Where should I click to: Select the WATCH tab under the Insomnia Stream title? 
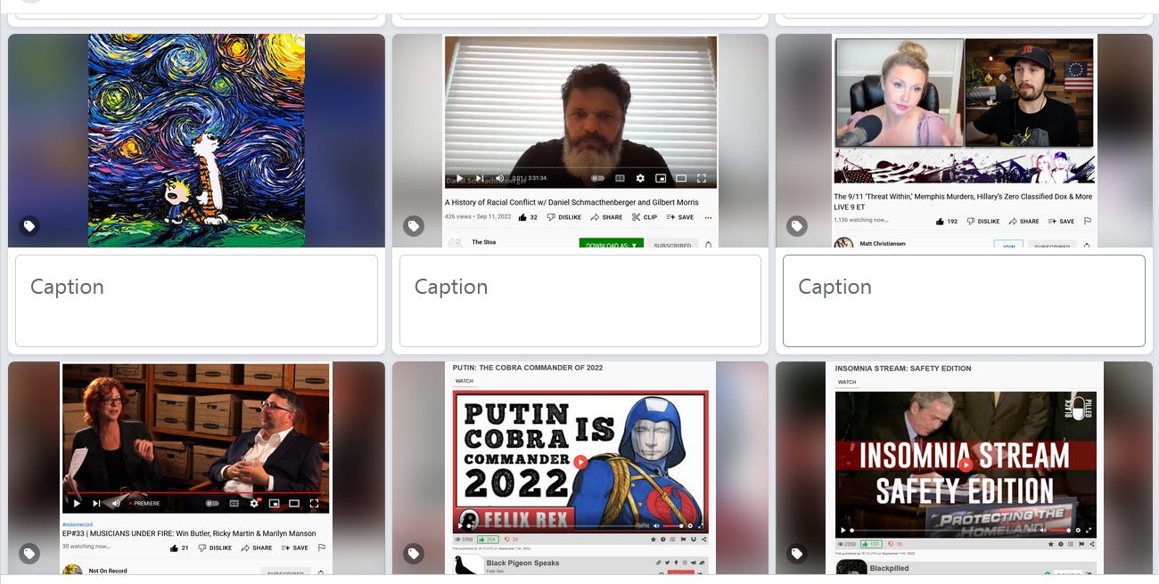click(x=847, y=382)
